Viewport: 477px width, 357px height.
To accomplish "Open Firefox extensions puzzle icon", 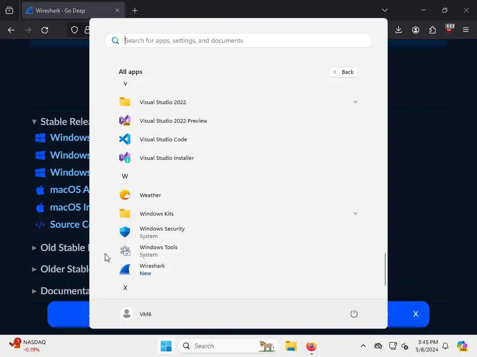I will point(432,30).
